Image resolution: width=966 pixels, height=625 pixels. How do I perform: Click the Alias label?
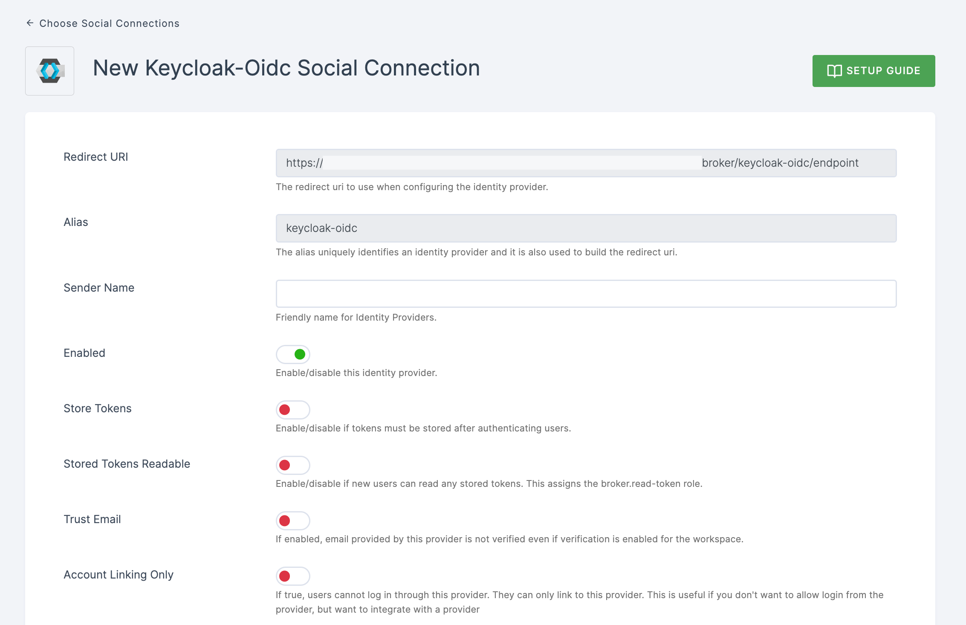[76, 222]
